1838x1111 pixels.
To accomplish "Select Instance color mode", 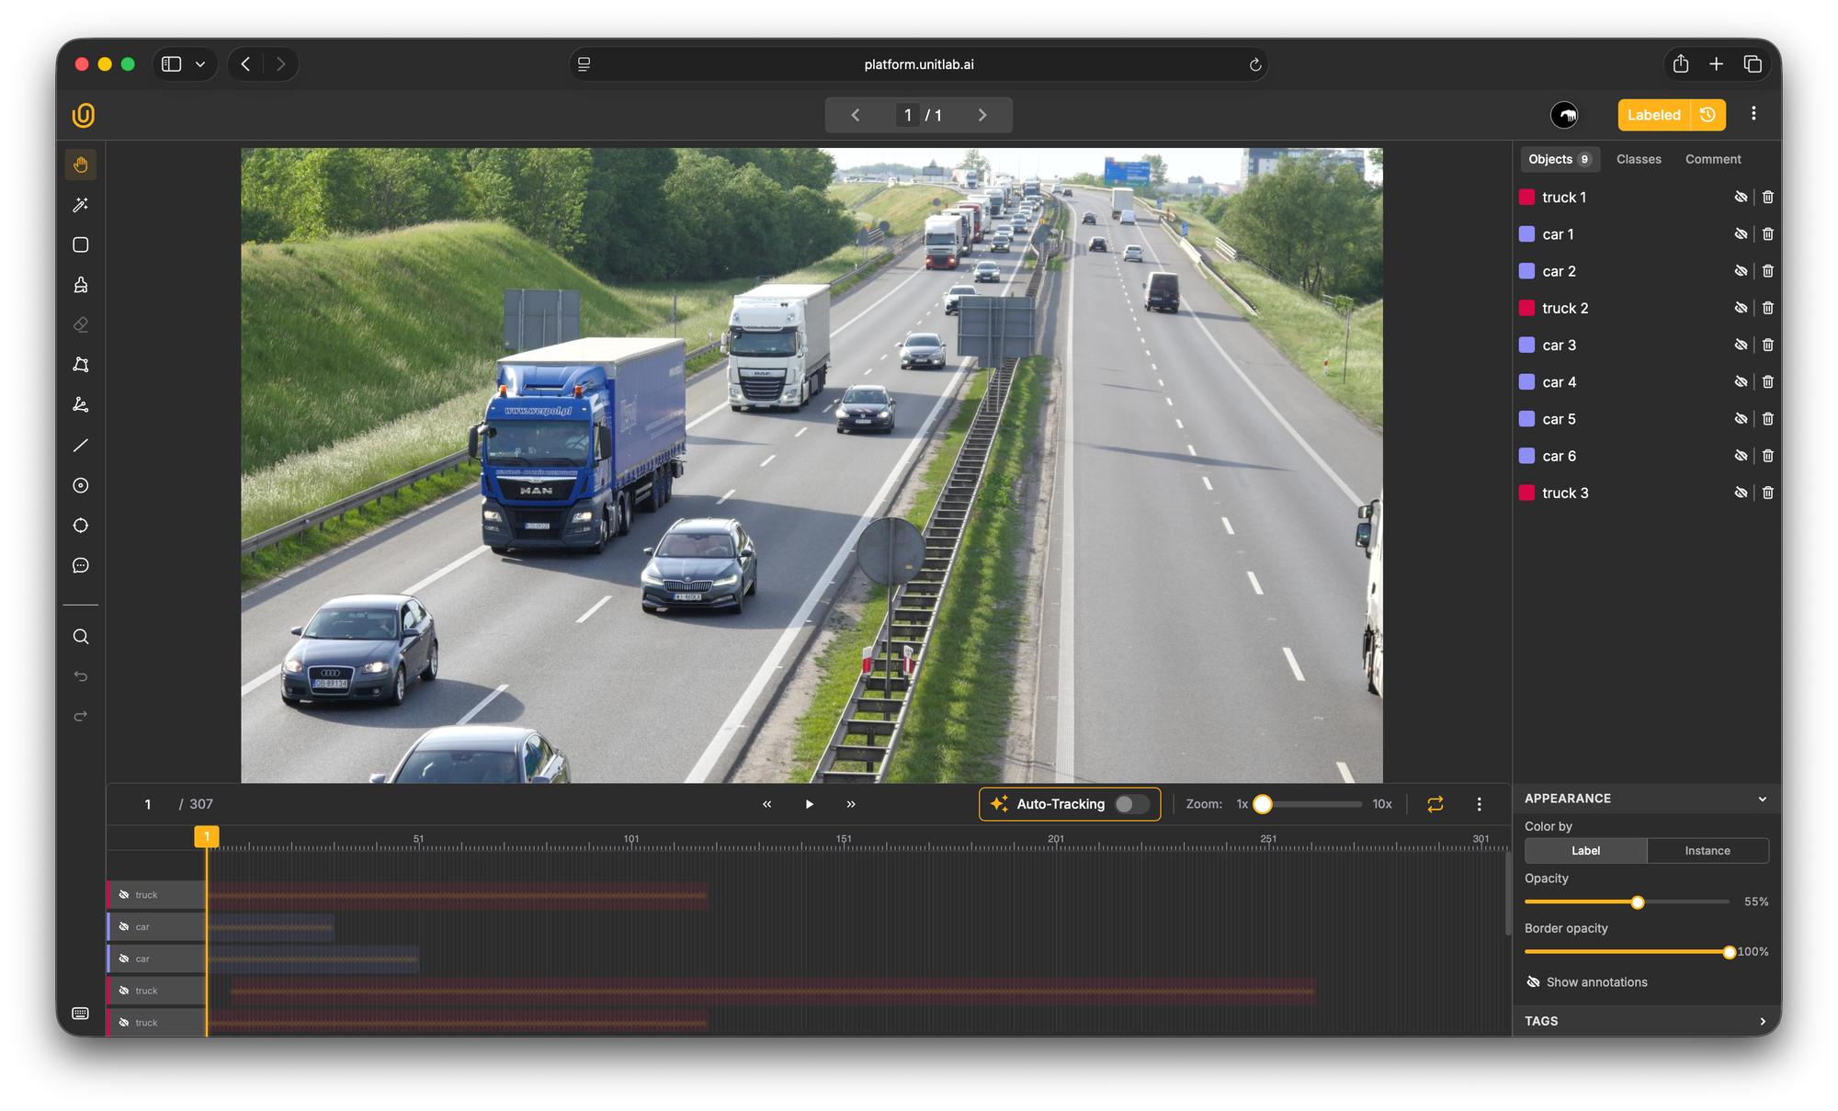I will click(1707, 851).
